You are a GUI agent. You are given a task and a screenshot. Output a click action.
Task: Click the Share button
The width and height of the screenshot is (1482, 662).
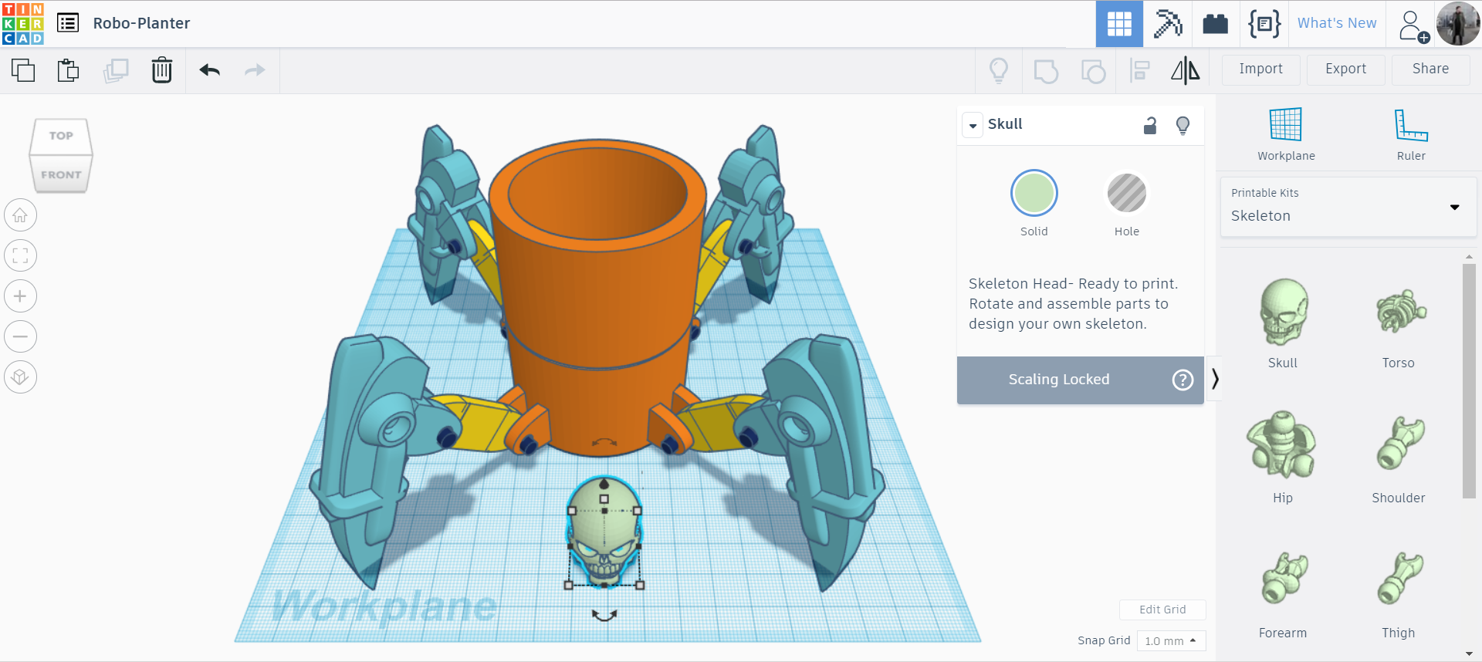[1431, 69]
